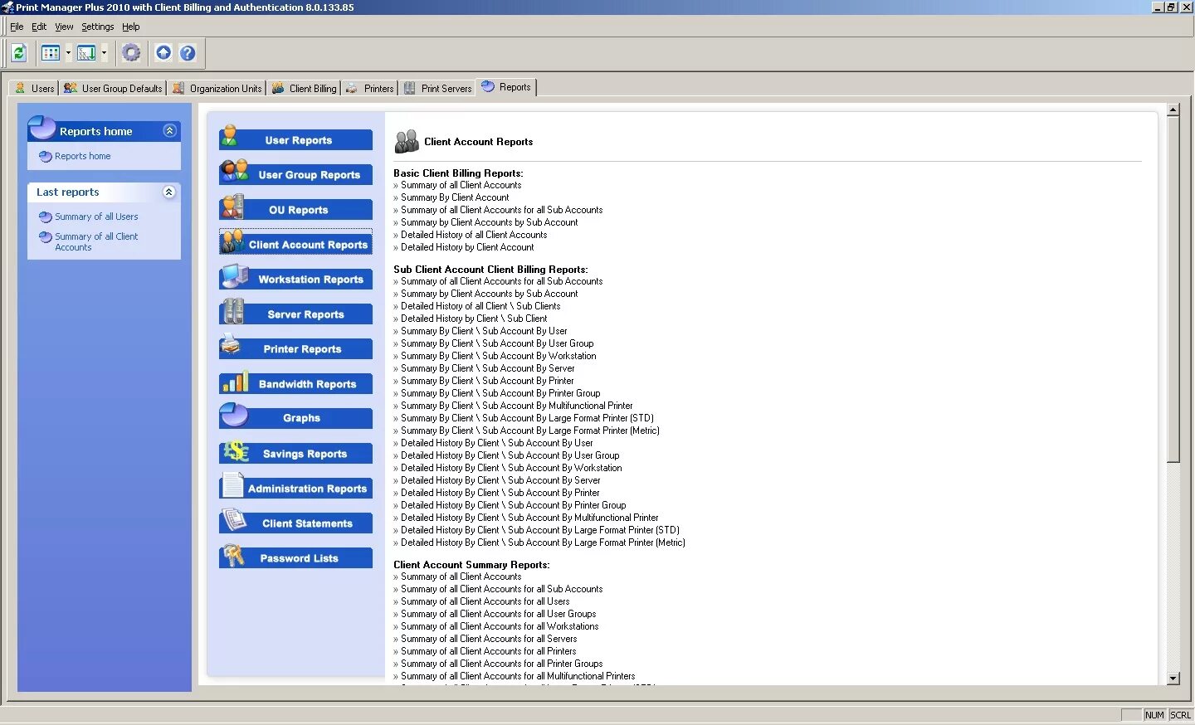Open Detailed History of all Client Accounts
Viewport: 1195px width, 725px height.
click(474, 235)
